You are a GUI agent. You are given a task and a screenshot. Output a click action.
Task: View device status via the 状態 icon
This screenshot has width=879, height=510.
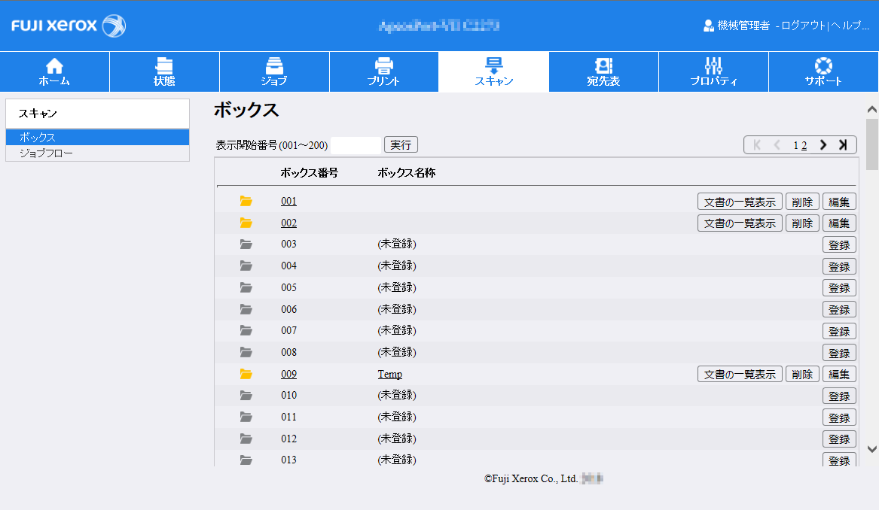coord(164,71)
